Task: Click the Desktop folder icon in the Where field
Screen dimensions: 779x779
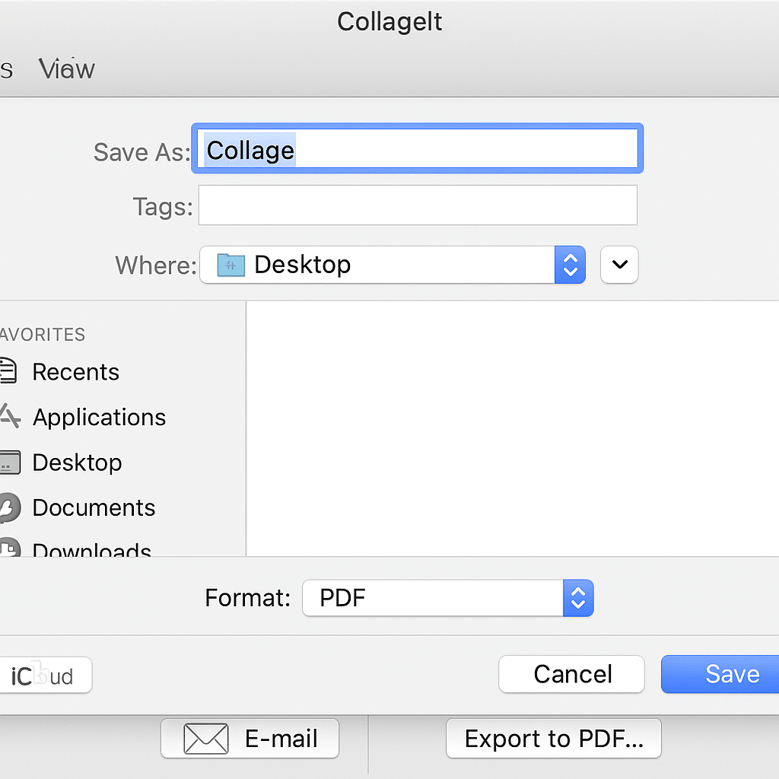Action: coord(231,265)
